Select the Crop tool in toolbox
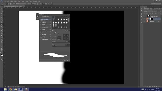 click(x=2, y=17)
